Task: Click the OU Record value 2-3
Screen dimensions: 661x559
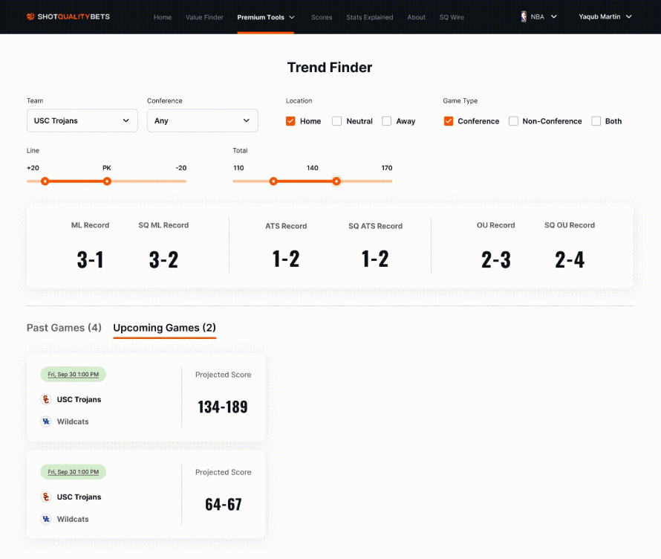Action: click(496, 259)
